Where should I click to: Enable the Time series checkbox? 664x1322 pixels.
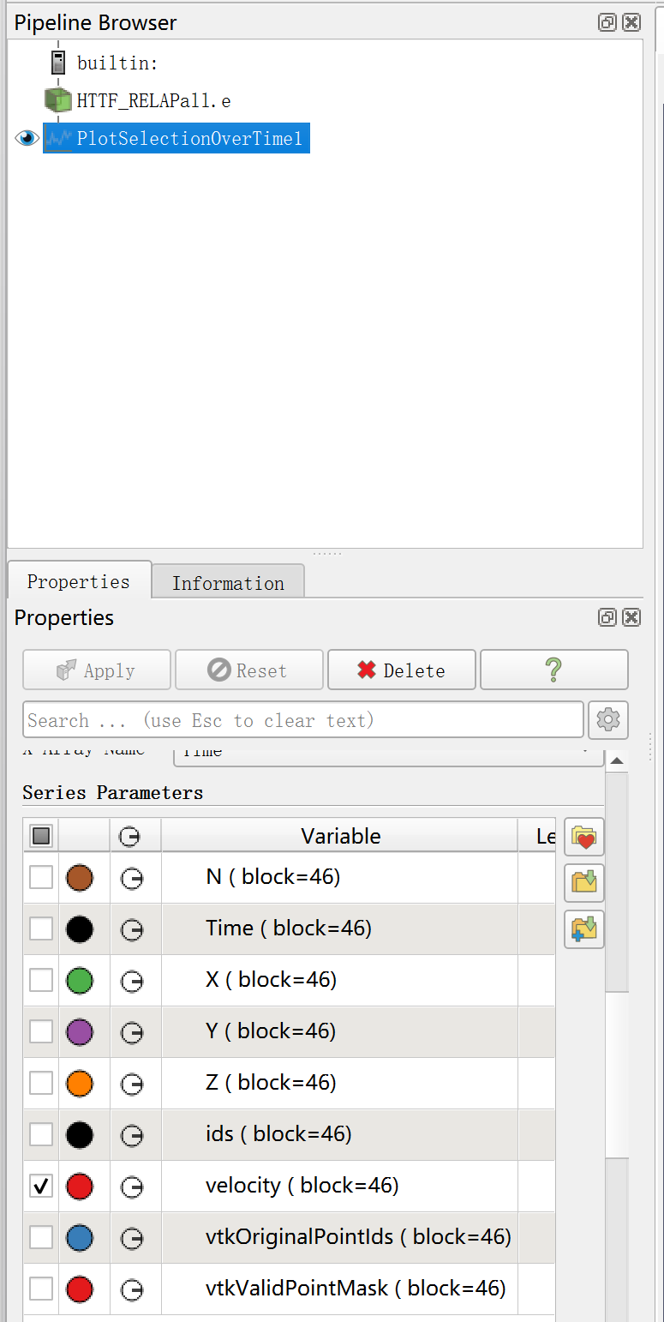click(x=41, y=929)
